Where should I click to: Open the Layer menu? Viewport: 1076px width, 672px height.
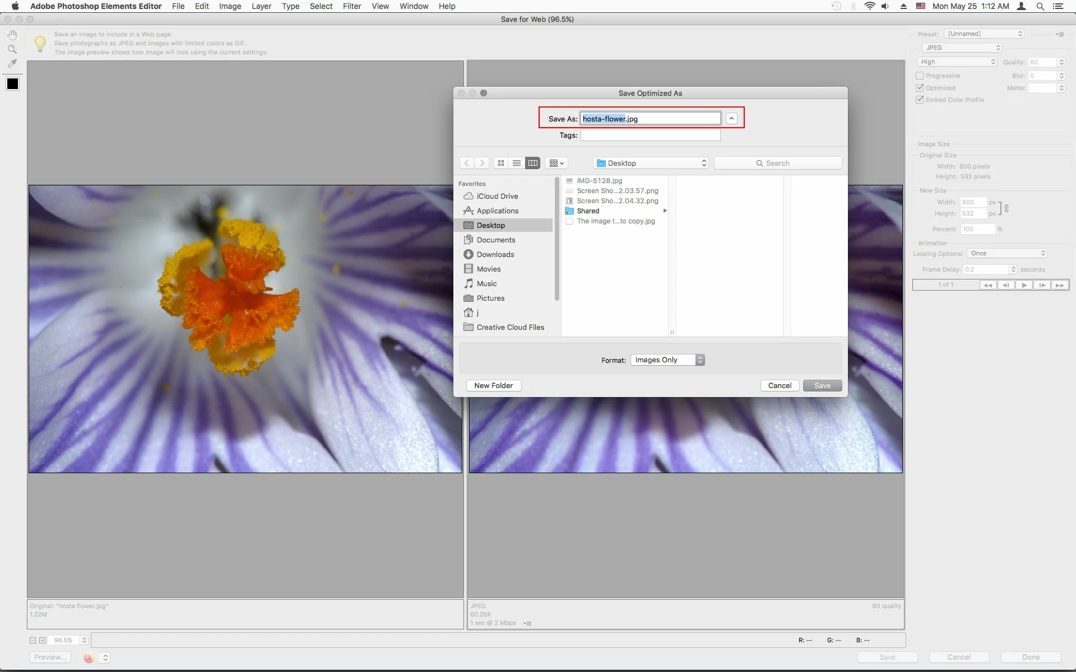[261, 6]
